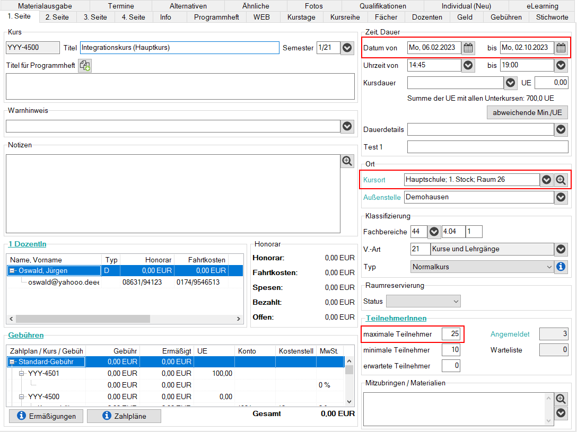Click the Honorar column header in Dozenten table

pos(147,260)
